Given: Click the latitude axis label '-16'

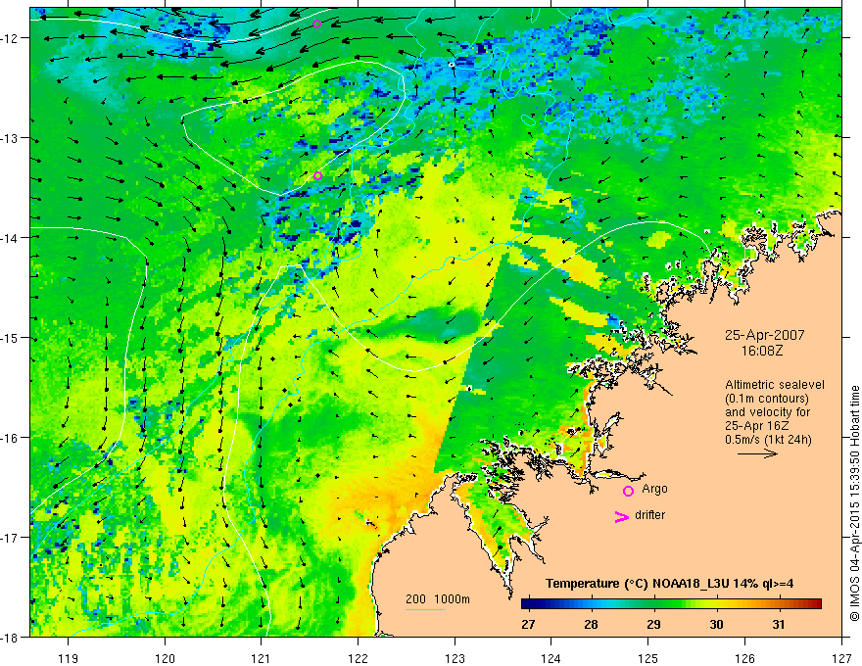Looking at the screenshot, I should [x=12, y=438].
